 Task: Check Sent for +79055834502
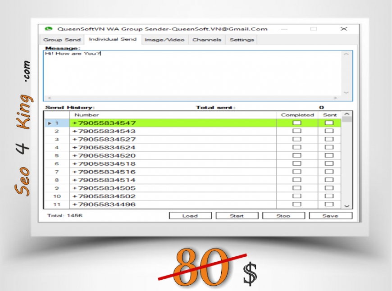coord(329,196)
